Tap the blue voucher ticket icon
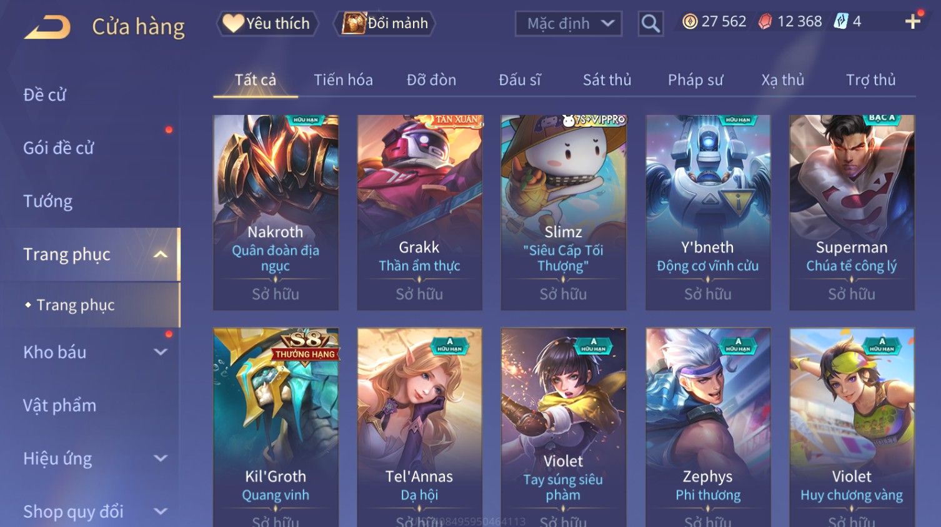 [841, 22]
